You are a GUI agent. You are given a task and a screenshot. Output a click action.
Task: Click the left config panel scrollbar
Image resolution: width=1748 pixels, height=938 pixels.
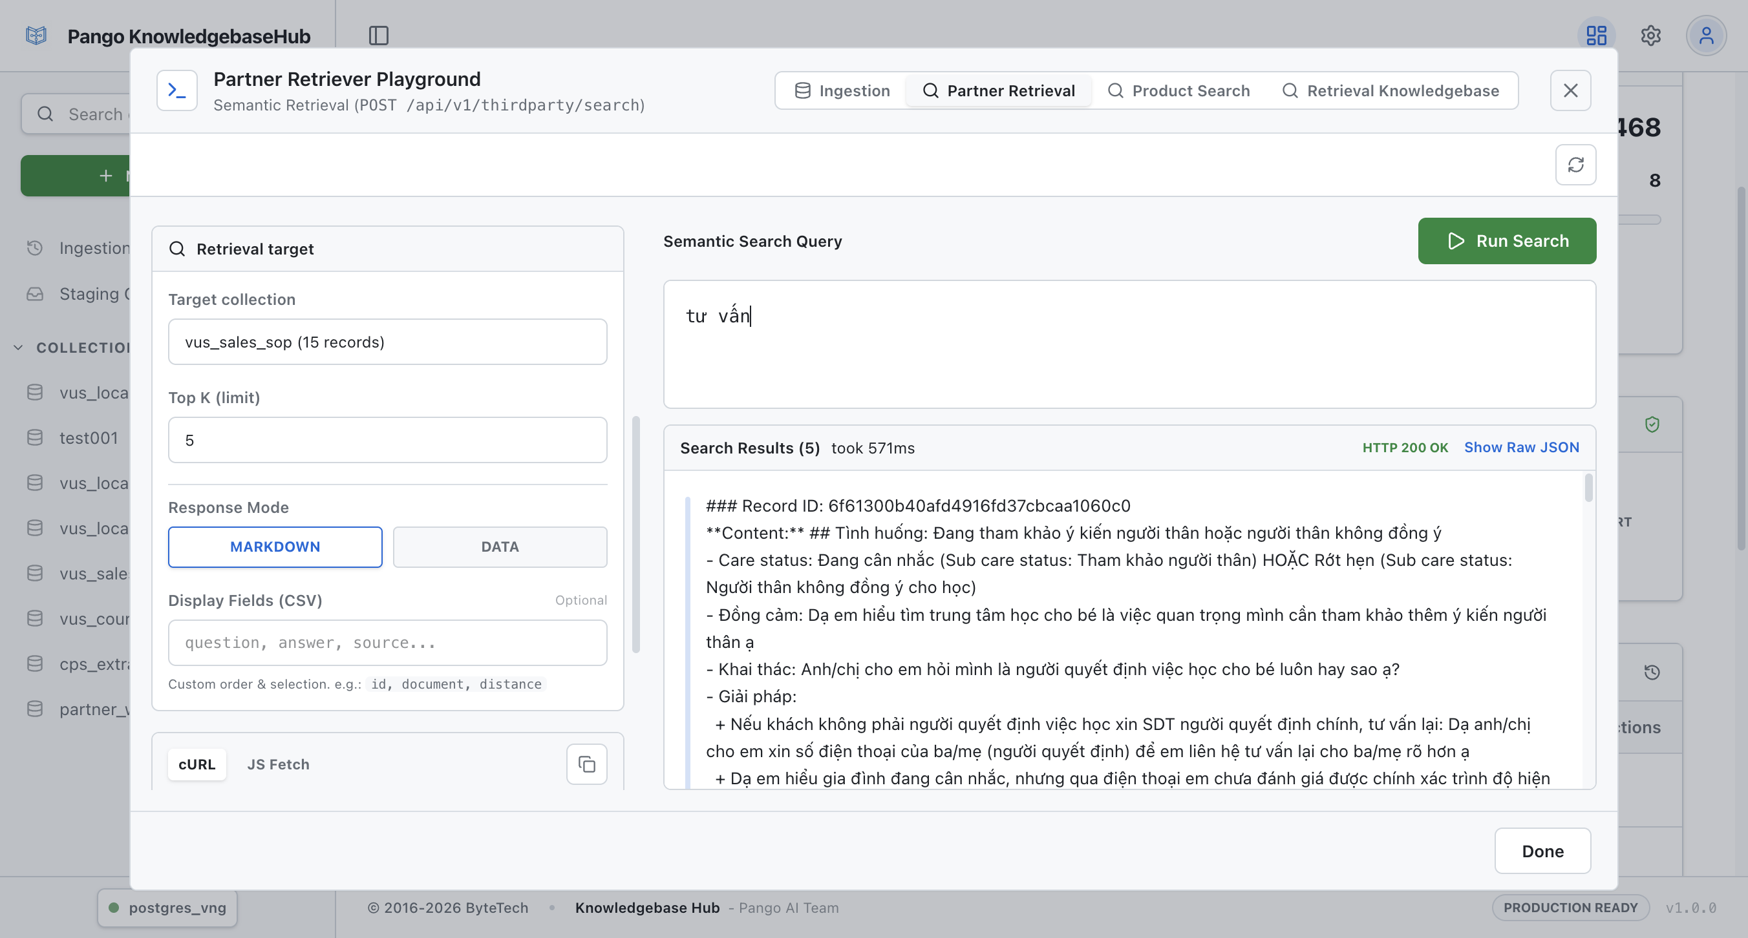click(x=636, y=534)
